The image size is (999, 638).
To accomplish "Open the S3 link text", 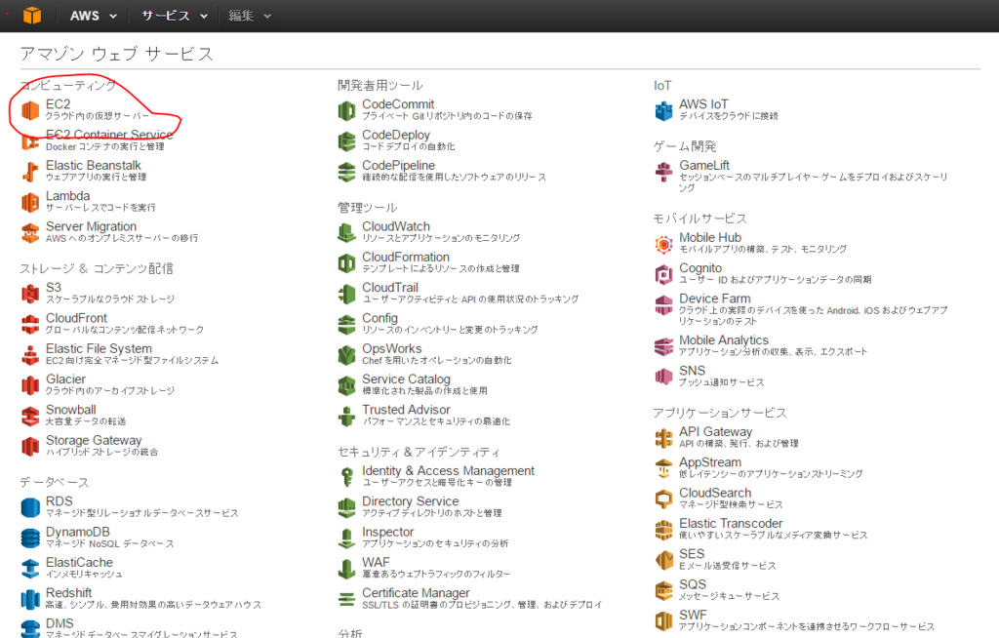I will click(54, 288).
